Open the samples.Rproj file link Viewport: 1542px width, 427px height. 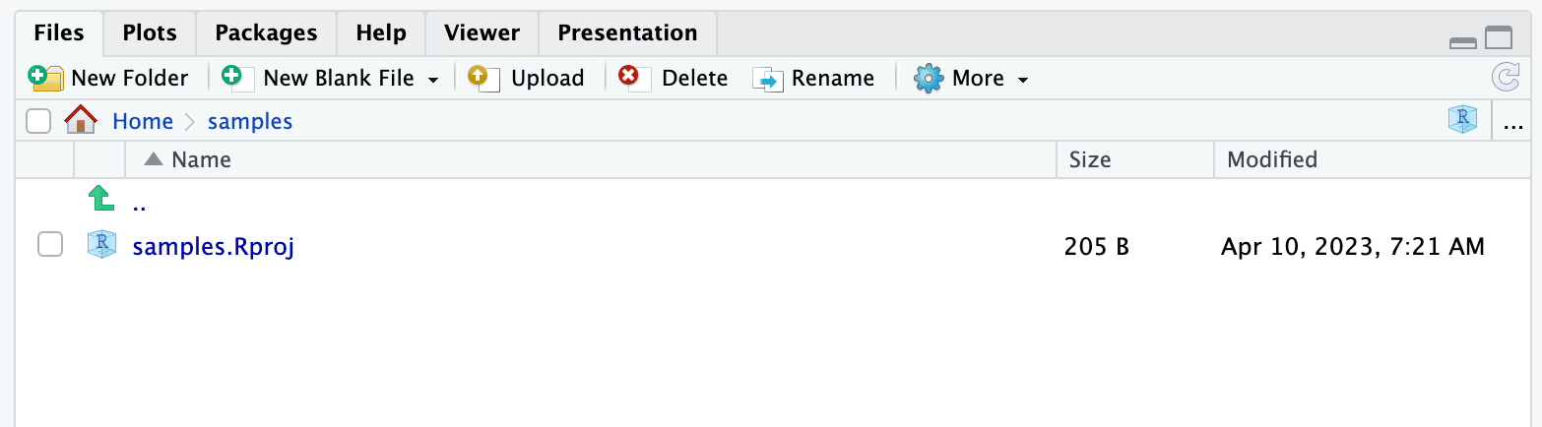[x=213, y=246]
